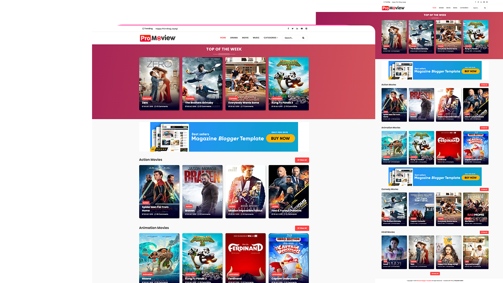Expand Categories dropdown in small right preview
503x283 pixels.
(464, 8)
